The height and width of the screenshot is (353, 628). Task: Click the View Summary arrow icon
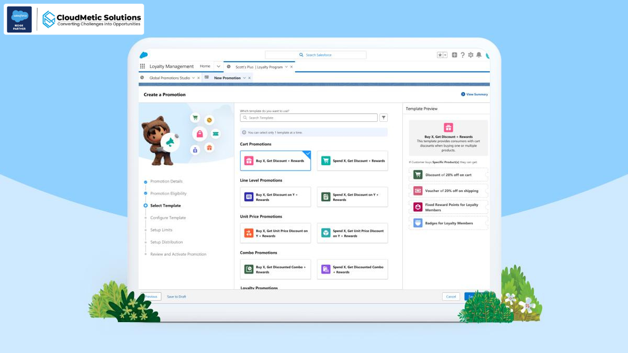coord(463,94)
